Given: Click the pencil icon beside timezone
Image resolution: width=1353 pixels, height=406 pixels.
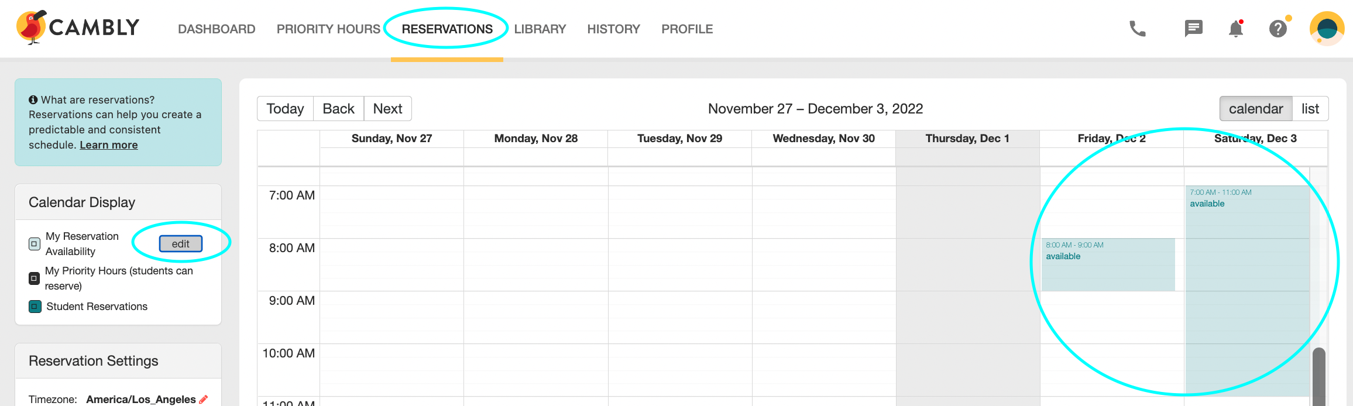Looking at the screenshot, I should click(x=204, y=399).
